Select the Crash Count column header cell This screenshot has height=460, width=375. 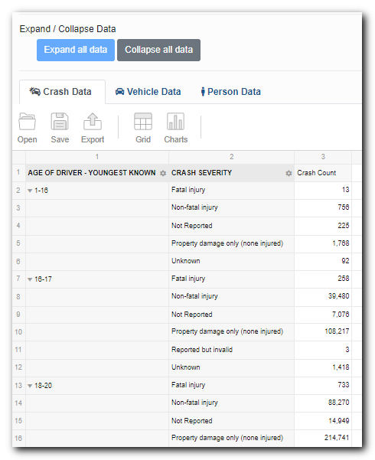pos(323,173)
